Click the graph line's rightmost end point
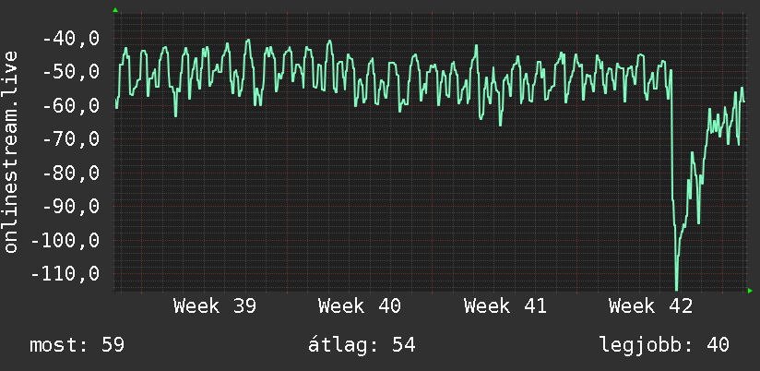 point(744,102)
